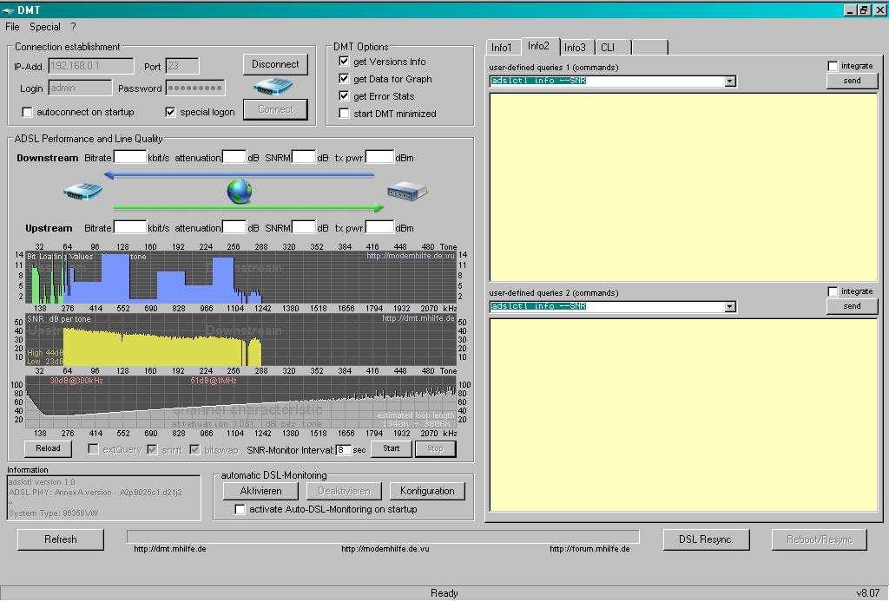Click the DMT title bar application icon
Image resolution: width=889 pixels, height=601 pixels.
[8, 10]
